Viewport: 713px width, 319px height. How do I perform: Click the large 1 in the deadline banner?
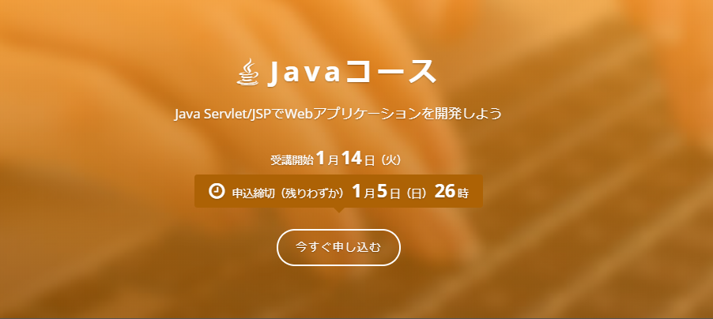pyautogui.click(x=357, y=192)
